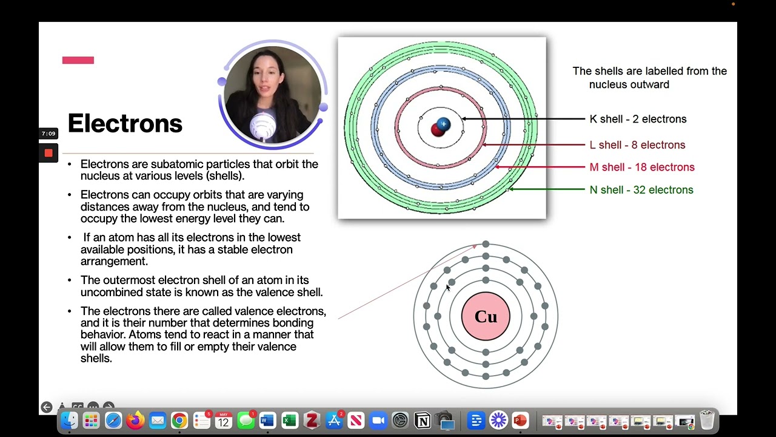Open Messages from the dock

[246, 421]
